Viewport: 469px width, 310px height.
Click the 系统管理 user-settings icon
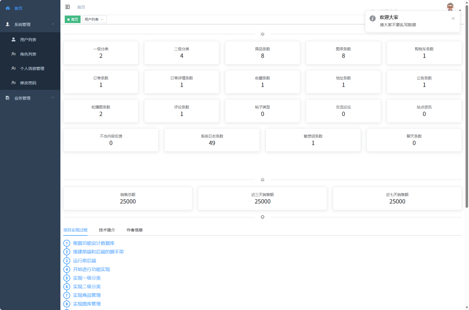click(x=8, y=24)
